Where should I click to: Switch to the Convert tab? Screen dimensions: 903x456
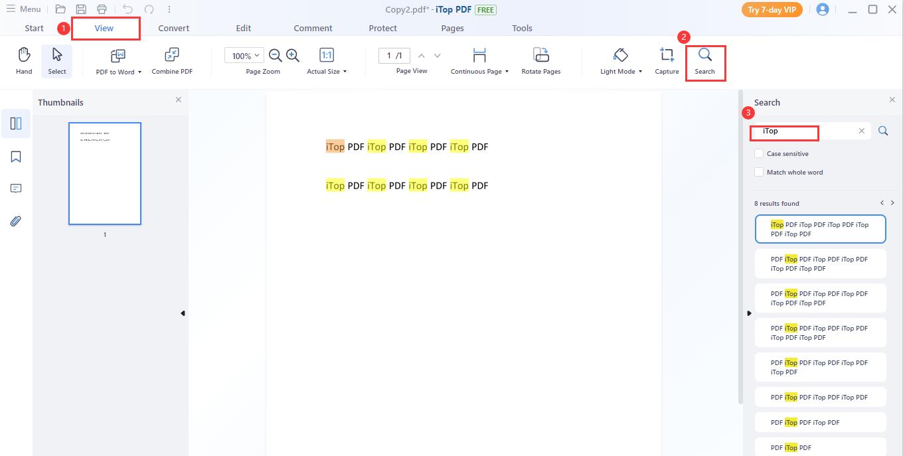point(173,29)
